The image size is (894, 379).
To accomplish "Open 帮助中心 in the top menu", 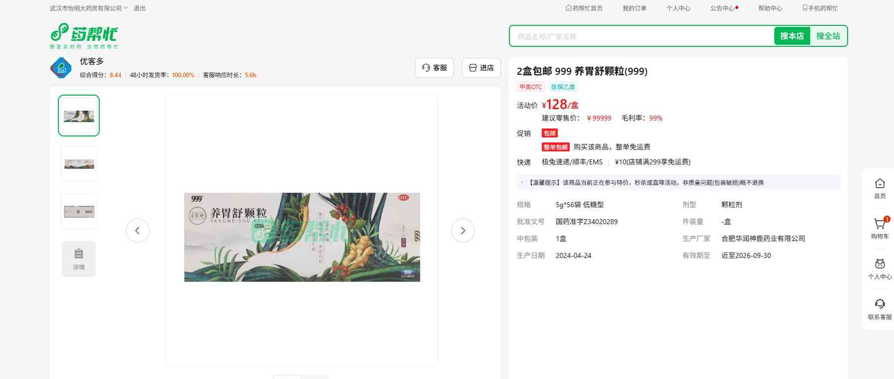I will coord(770,8).
